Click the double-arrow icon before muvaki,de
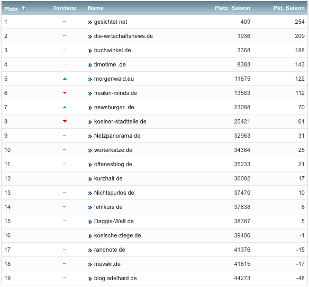 [x=90, y=265]
